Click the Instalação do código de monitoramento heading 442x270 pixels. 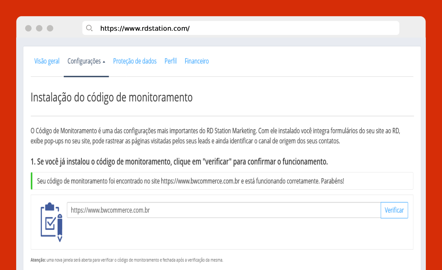pyautogui.click(x=112, y=97)
